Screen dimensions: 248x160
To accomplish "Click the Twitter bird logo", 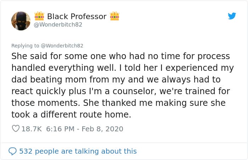I will coord(232,16).
